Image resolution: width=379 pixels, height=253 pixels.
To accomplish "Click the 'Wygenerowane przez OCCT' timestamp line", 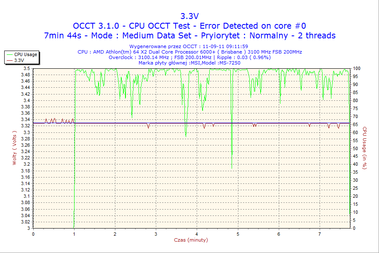I will (x=189, y=46).
